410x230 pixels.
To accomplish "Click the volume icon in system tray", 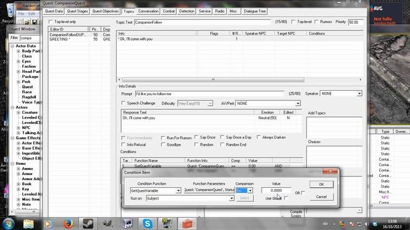I will pos(366,224).
